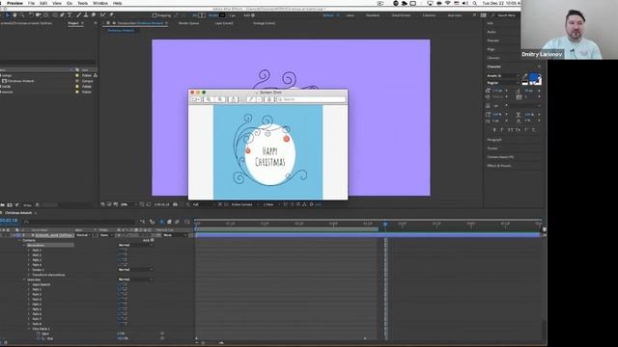The image size is (618, 347).
Task: Open macOS Spotlight search icon
Action: click(x=474, y=3)
